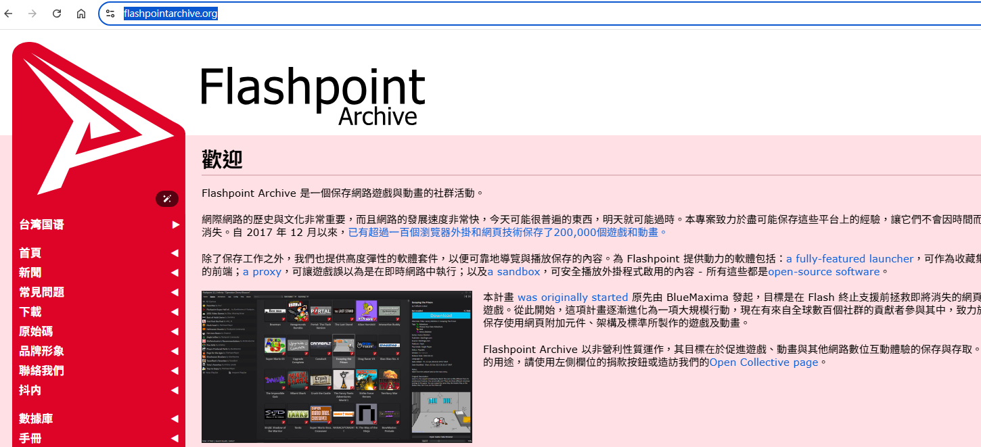Open 聯絡我們 in the sidebar
The width and height of the screenshot is (981, 447).
[x=99, y=371]
